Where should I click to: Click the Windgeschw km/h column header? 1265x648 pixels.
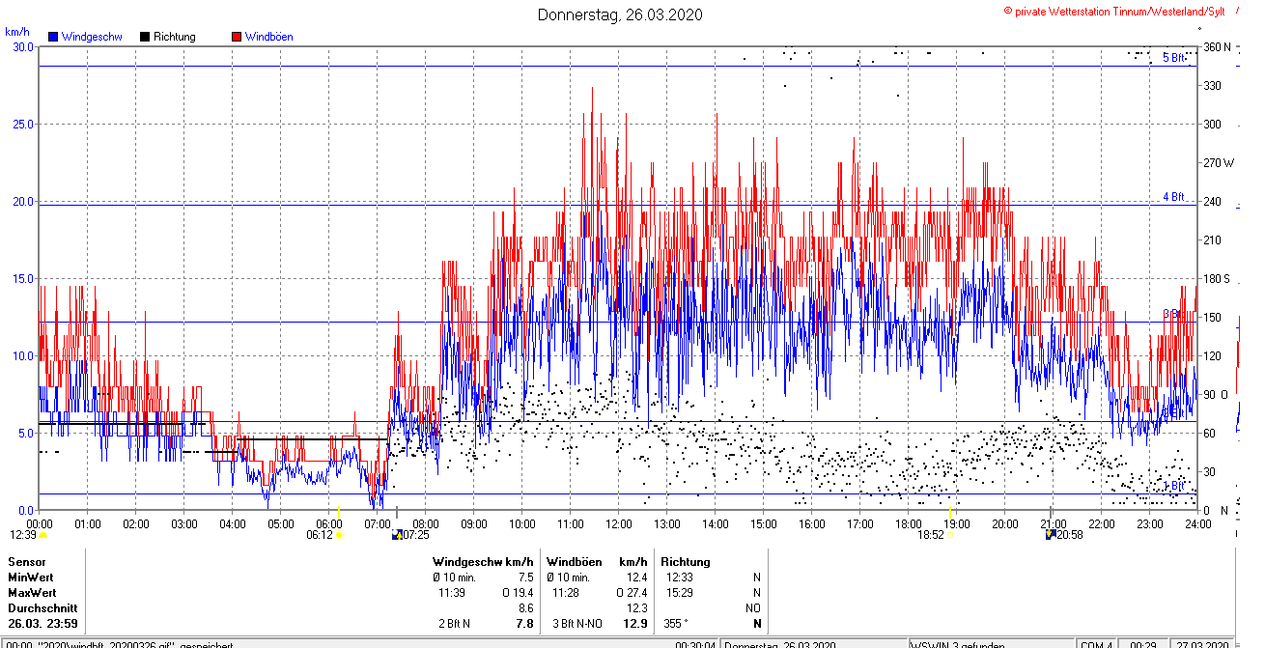point(483,561)
